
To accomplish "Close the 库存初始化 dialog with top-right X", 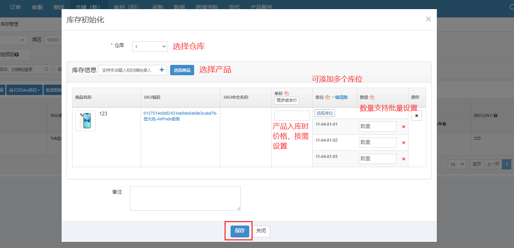I will point(428,19).
